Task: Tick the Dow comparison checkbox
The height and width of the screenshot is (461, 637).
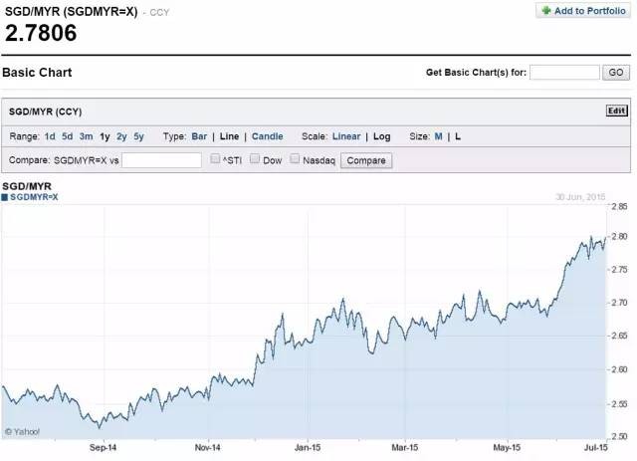Action: pyautogui.click(x=255, y=159)
